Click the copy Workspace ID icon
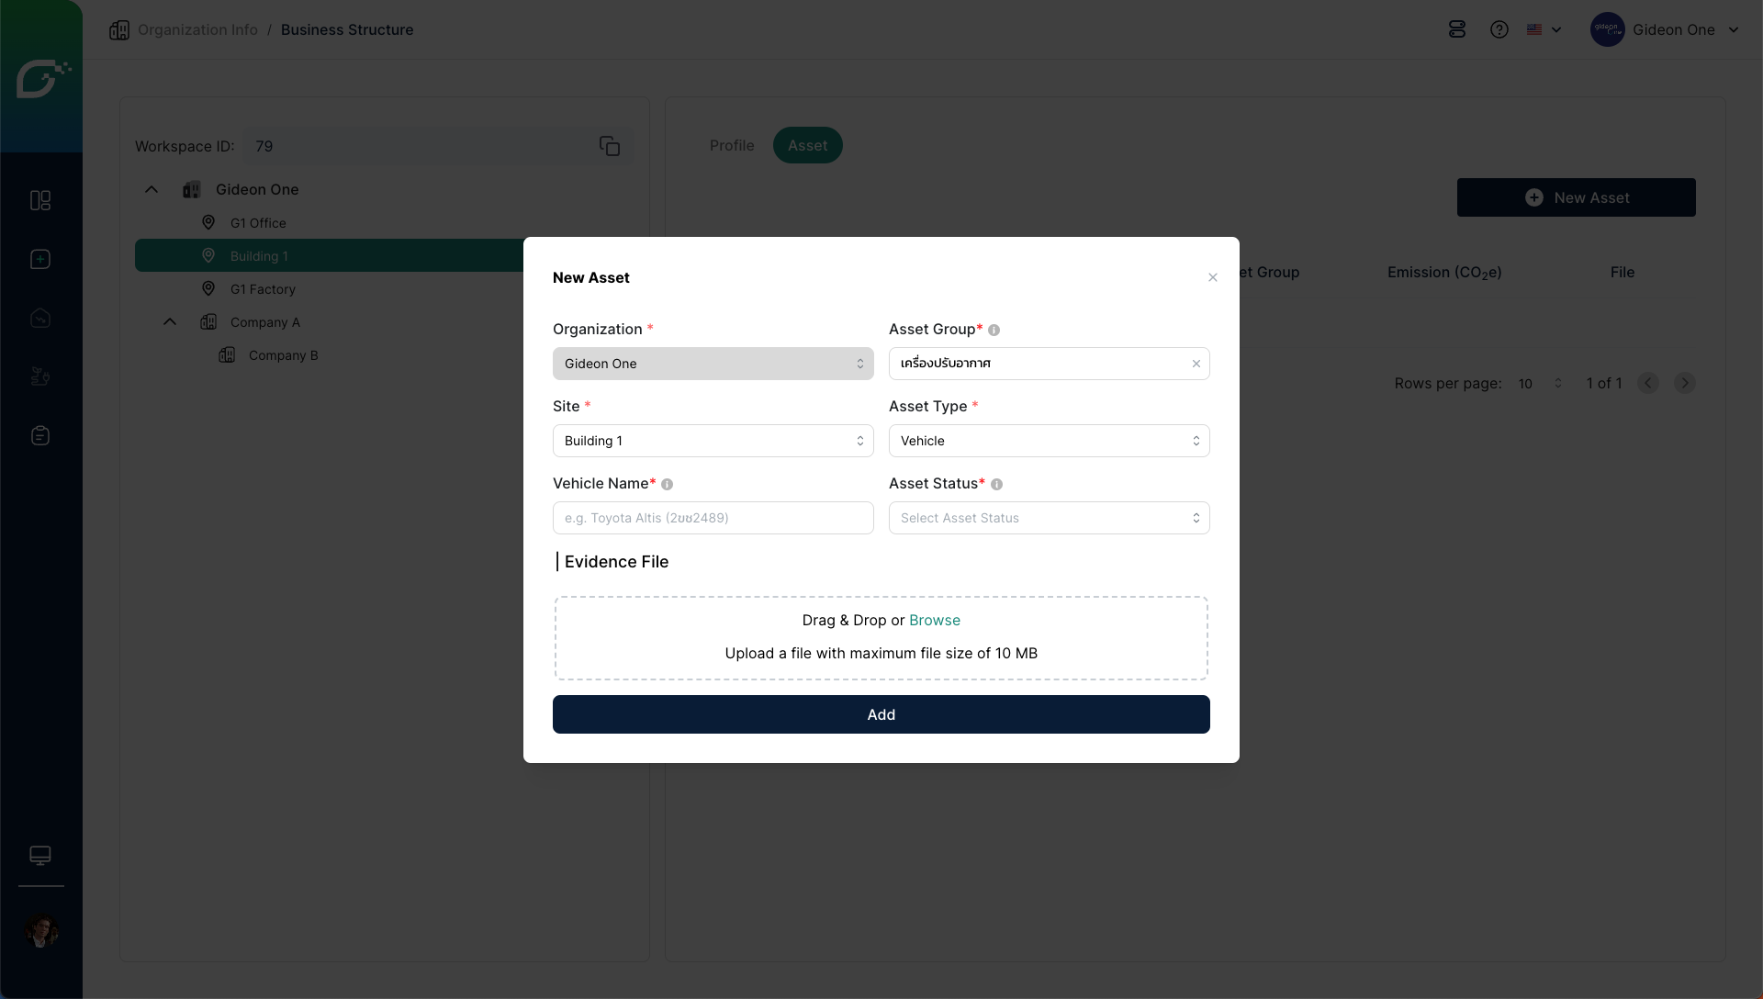 pyautogui.click(x=610, y=146)
